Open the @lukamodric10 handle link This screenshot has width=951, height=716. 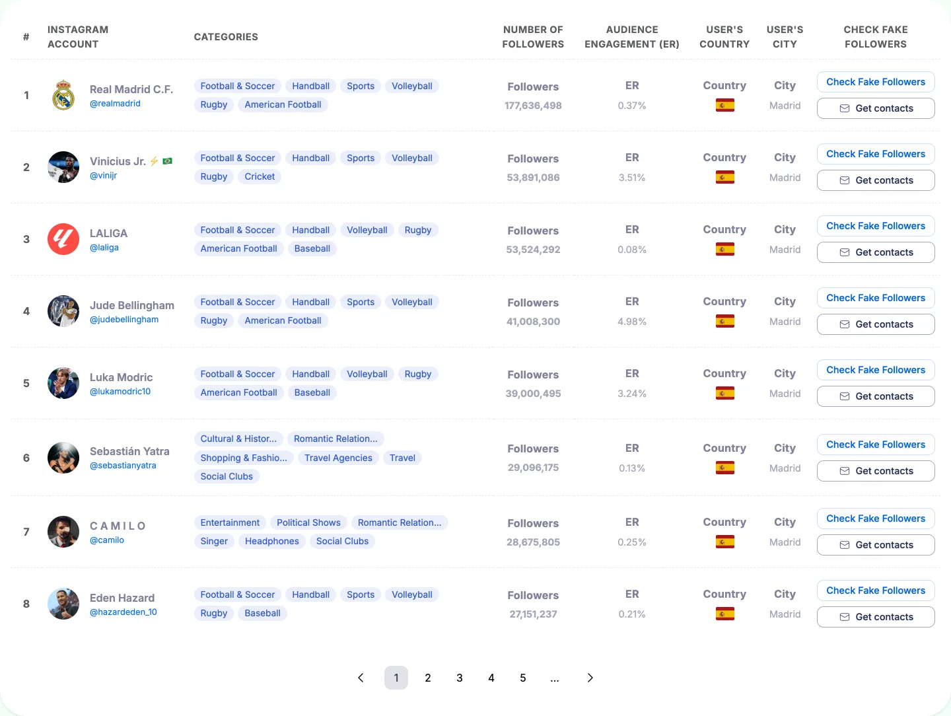pyautogui.click(x=120, y=392)
